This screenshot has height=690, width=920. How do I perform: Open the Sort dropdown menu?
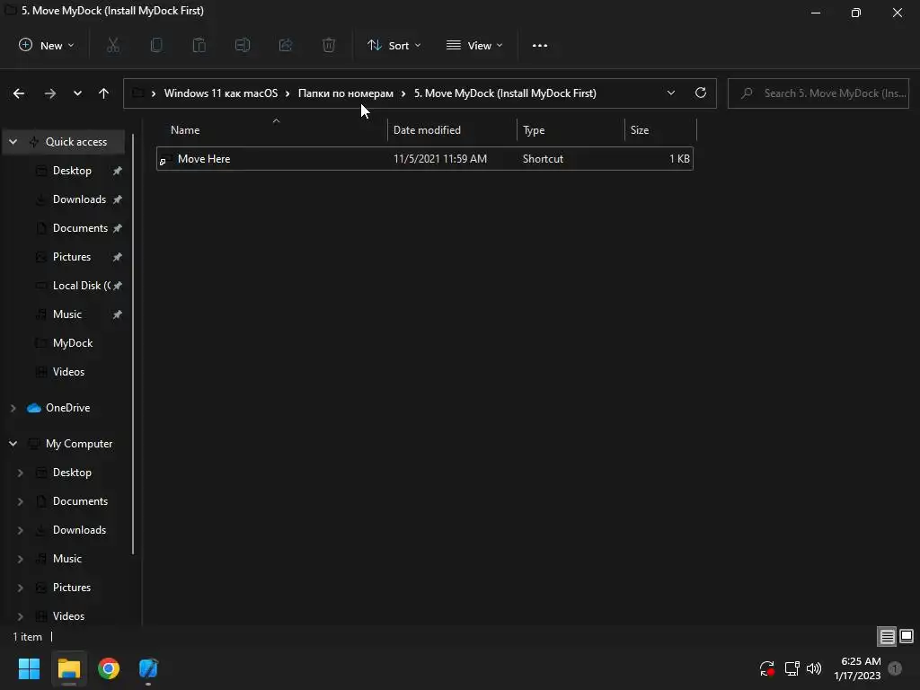[x=394, y=45]
